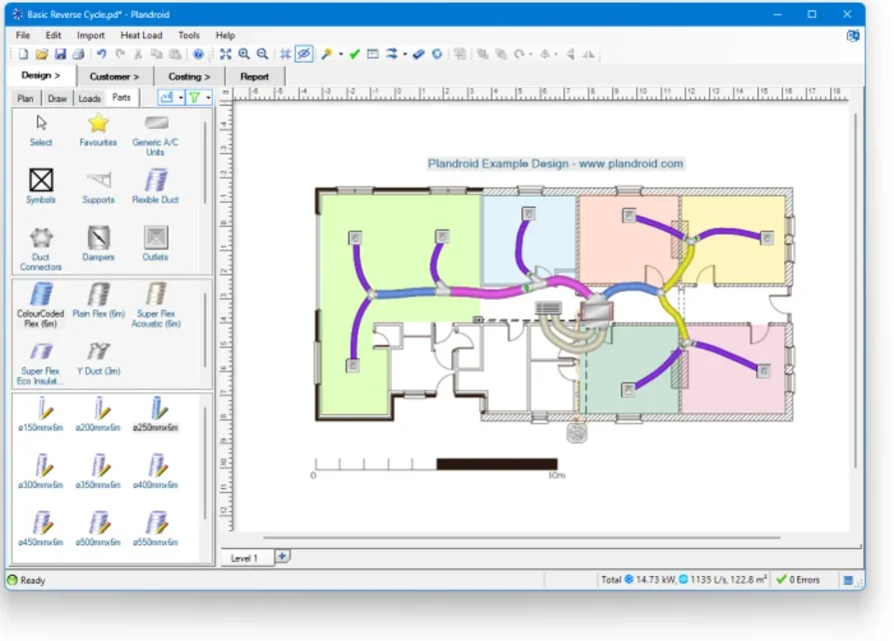This screenshot has width=894, height=641.
Task: Select the Design > tab
Action: click(41, 75)
